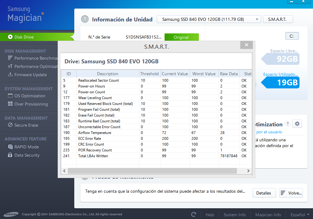Open the Español language selector

[x=299, y=215]
